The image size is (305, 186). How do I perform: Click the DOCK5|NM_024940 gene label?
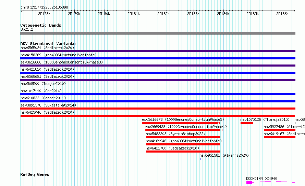(261, 178)
